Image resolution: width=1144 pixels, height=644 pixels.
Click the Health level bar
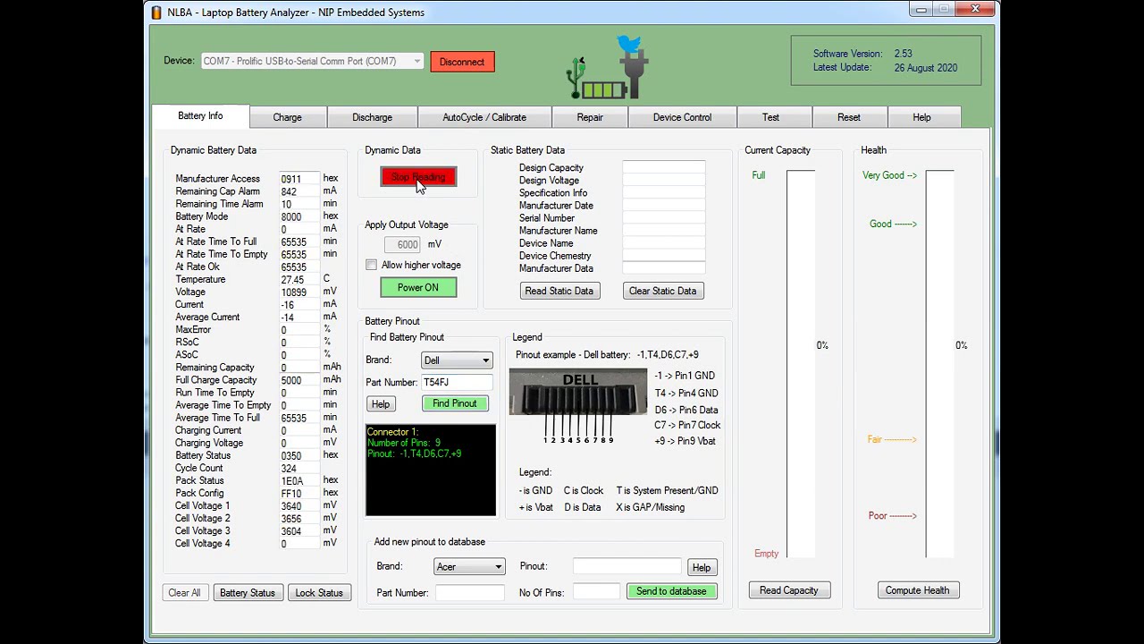tap(940, 364)
